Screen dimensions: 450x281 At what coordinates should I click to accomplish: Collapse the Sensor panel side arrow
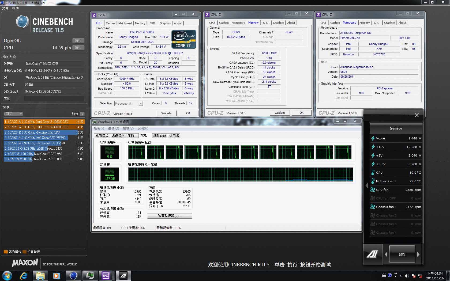click(x=367, y=185)
